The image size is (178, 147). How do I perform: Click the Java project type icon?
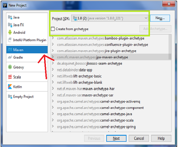[x=10, y=17]
